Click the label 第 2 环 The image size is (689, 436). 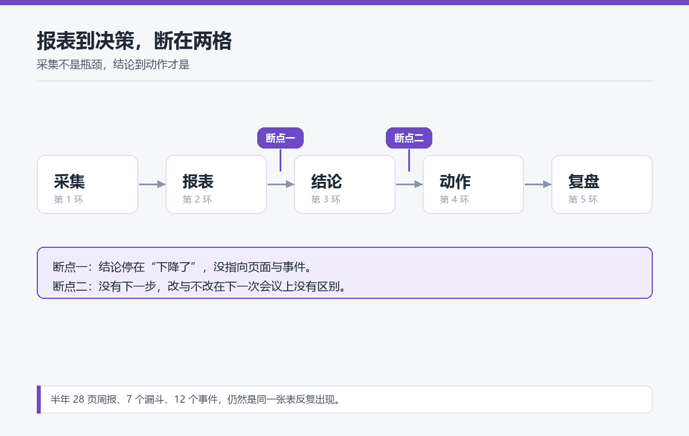(197, 200)
